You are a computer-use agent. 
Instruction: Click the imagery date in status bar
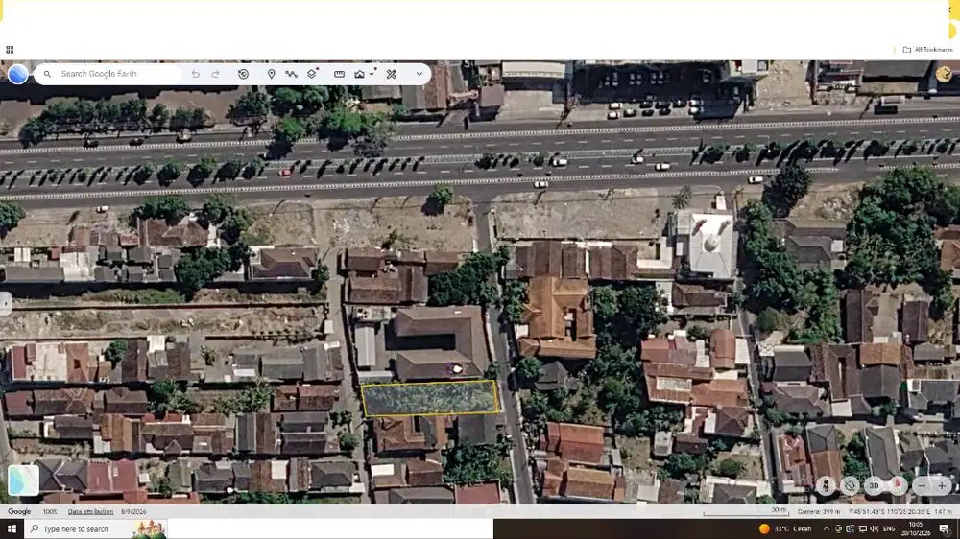click(x=133, y=511)
